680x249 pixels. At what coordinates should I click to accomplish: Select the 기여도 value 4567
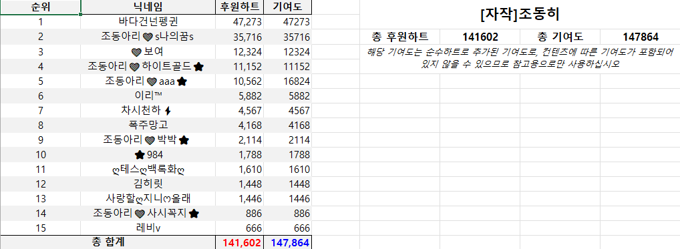pos(287,110)
